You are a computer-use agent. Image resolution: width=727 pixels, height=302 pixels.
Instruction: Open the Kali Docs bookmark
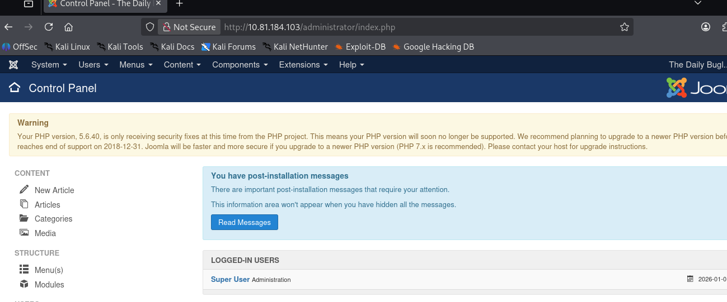(x=172, y=47)
